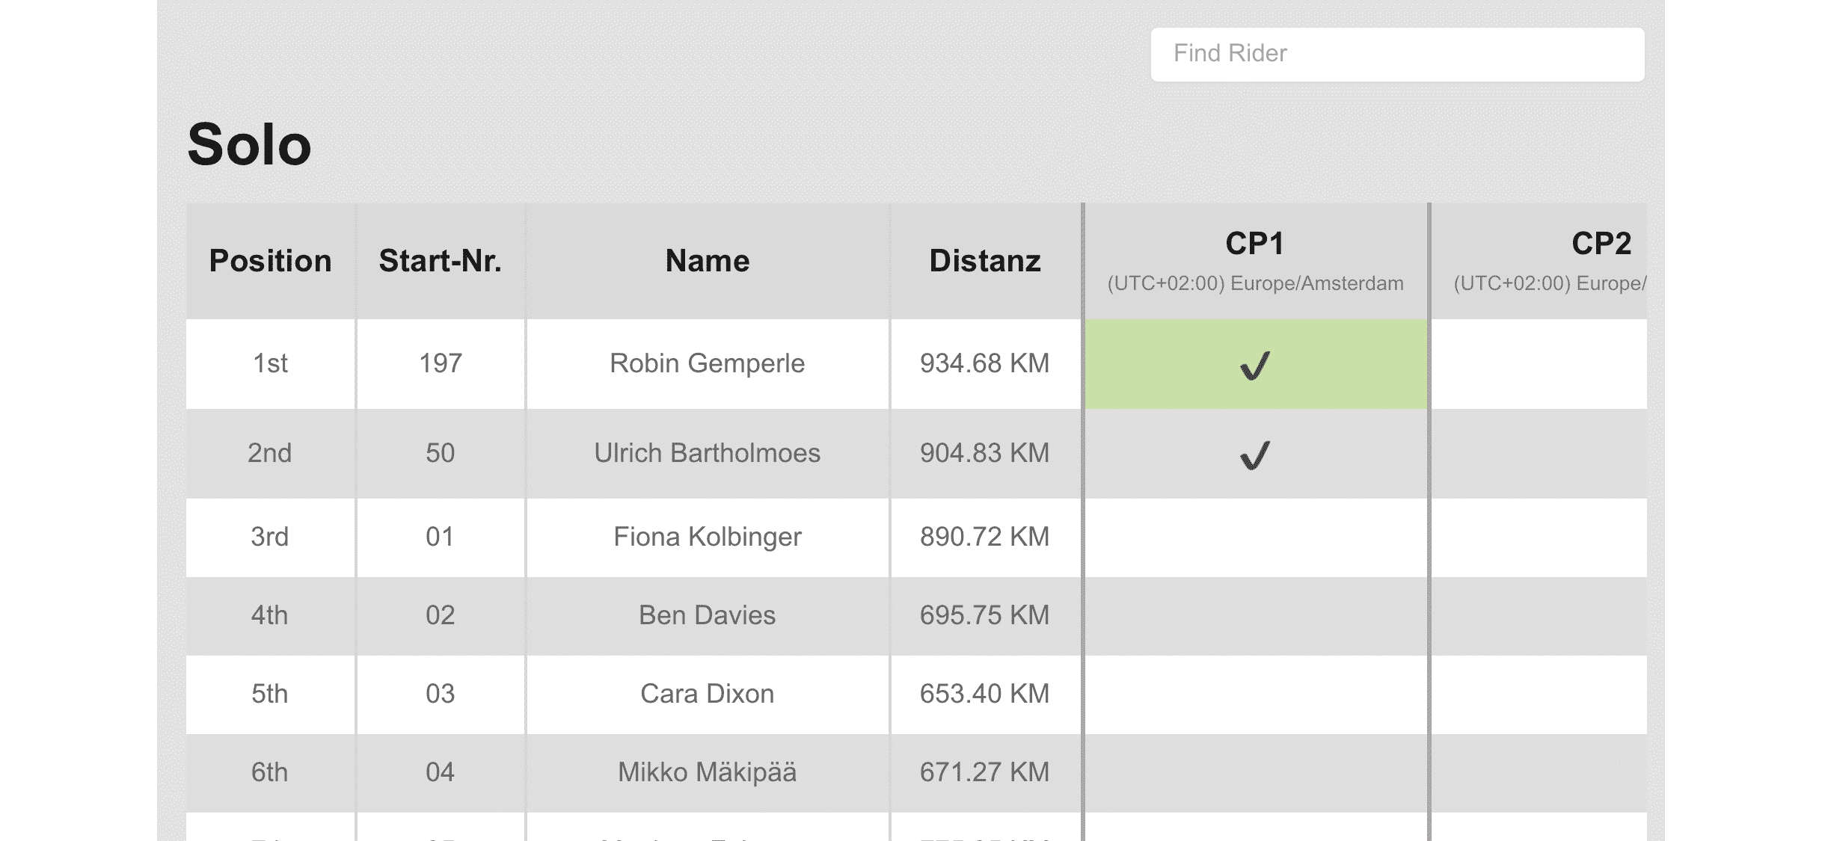Sort by the Position column header
The image size is (1822, 841).
click(270, 261)
